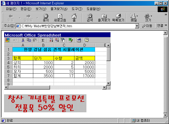Screen dimensions: 169x124
Task: Click spreadsheet horizontal scroll right arrow
Action: click(104, 87)
